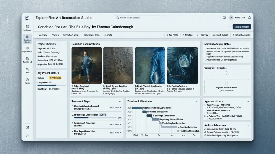The image size is (275, 154).
Task: Click the help question-mark icon
Action: (x=27, y=128)
